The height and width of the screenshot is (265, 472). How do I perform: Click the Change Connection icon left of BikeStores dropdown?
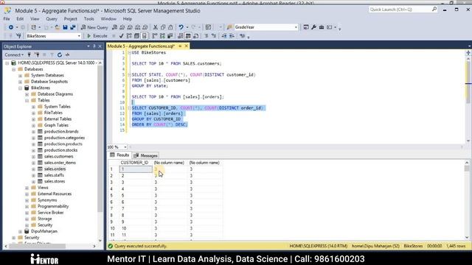click(18, 36)
